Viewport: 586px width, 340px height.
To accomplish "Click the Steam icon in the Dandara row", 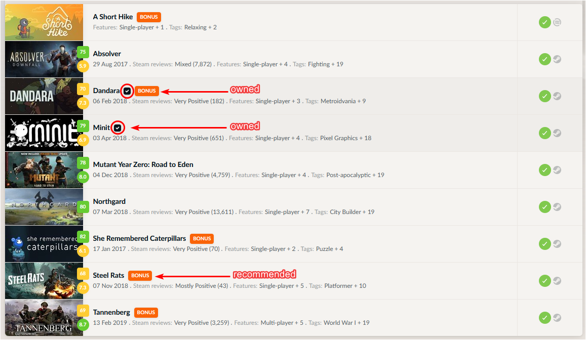I will 557,96.
